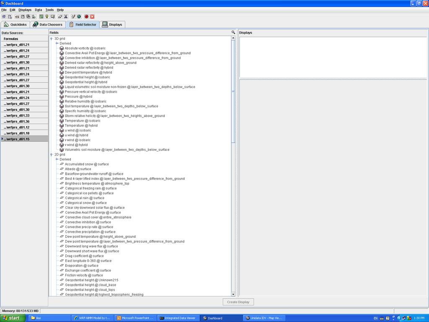Switch to the Displays tab

(112, 25)
